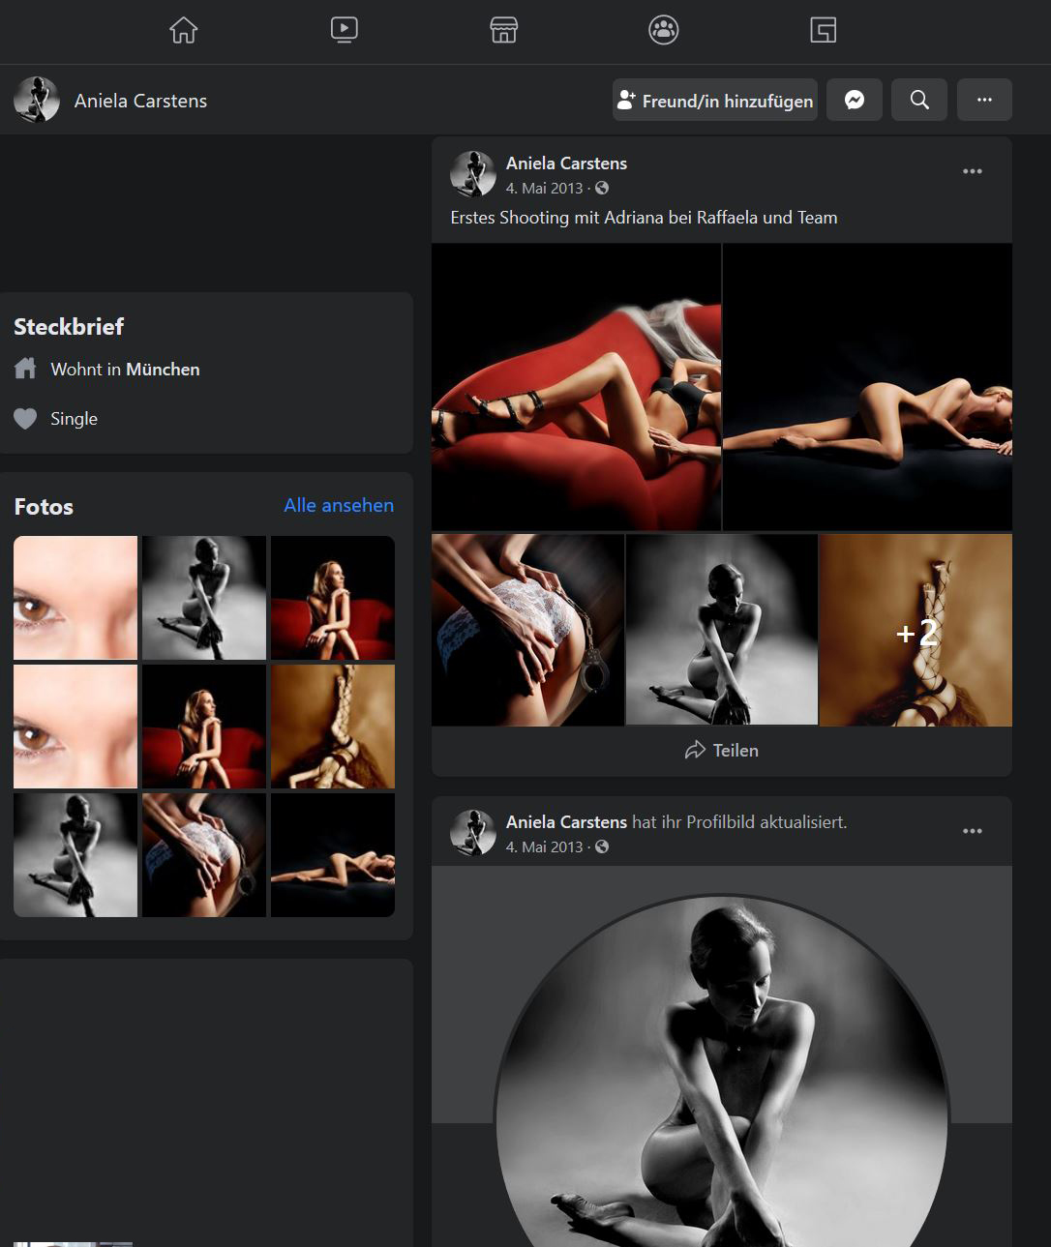Image resolution: width=1051 pixels, height=1247 pixels.
Task: Open profile options three-dot menu
Action: [x=984, y=100]
